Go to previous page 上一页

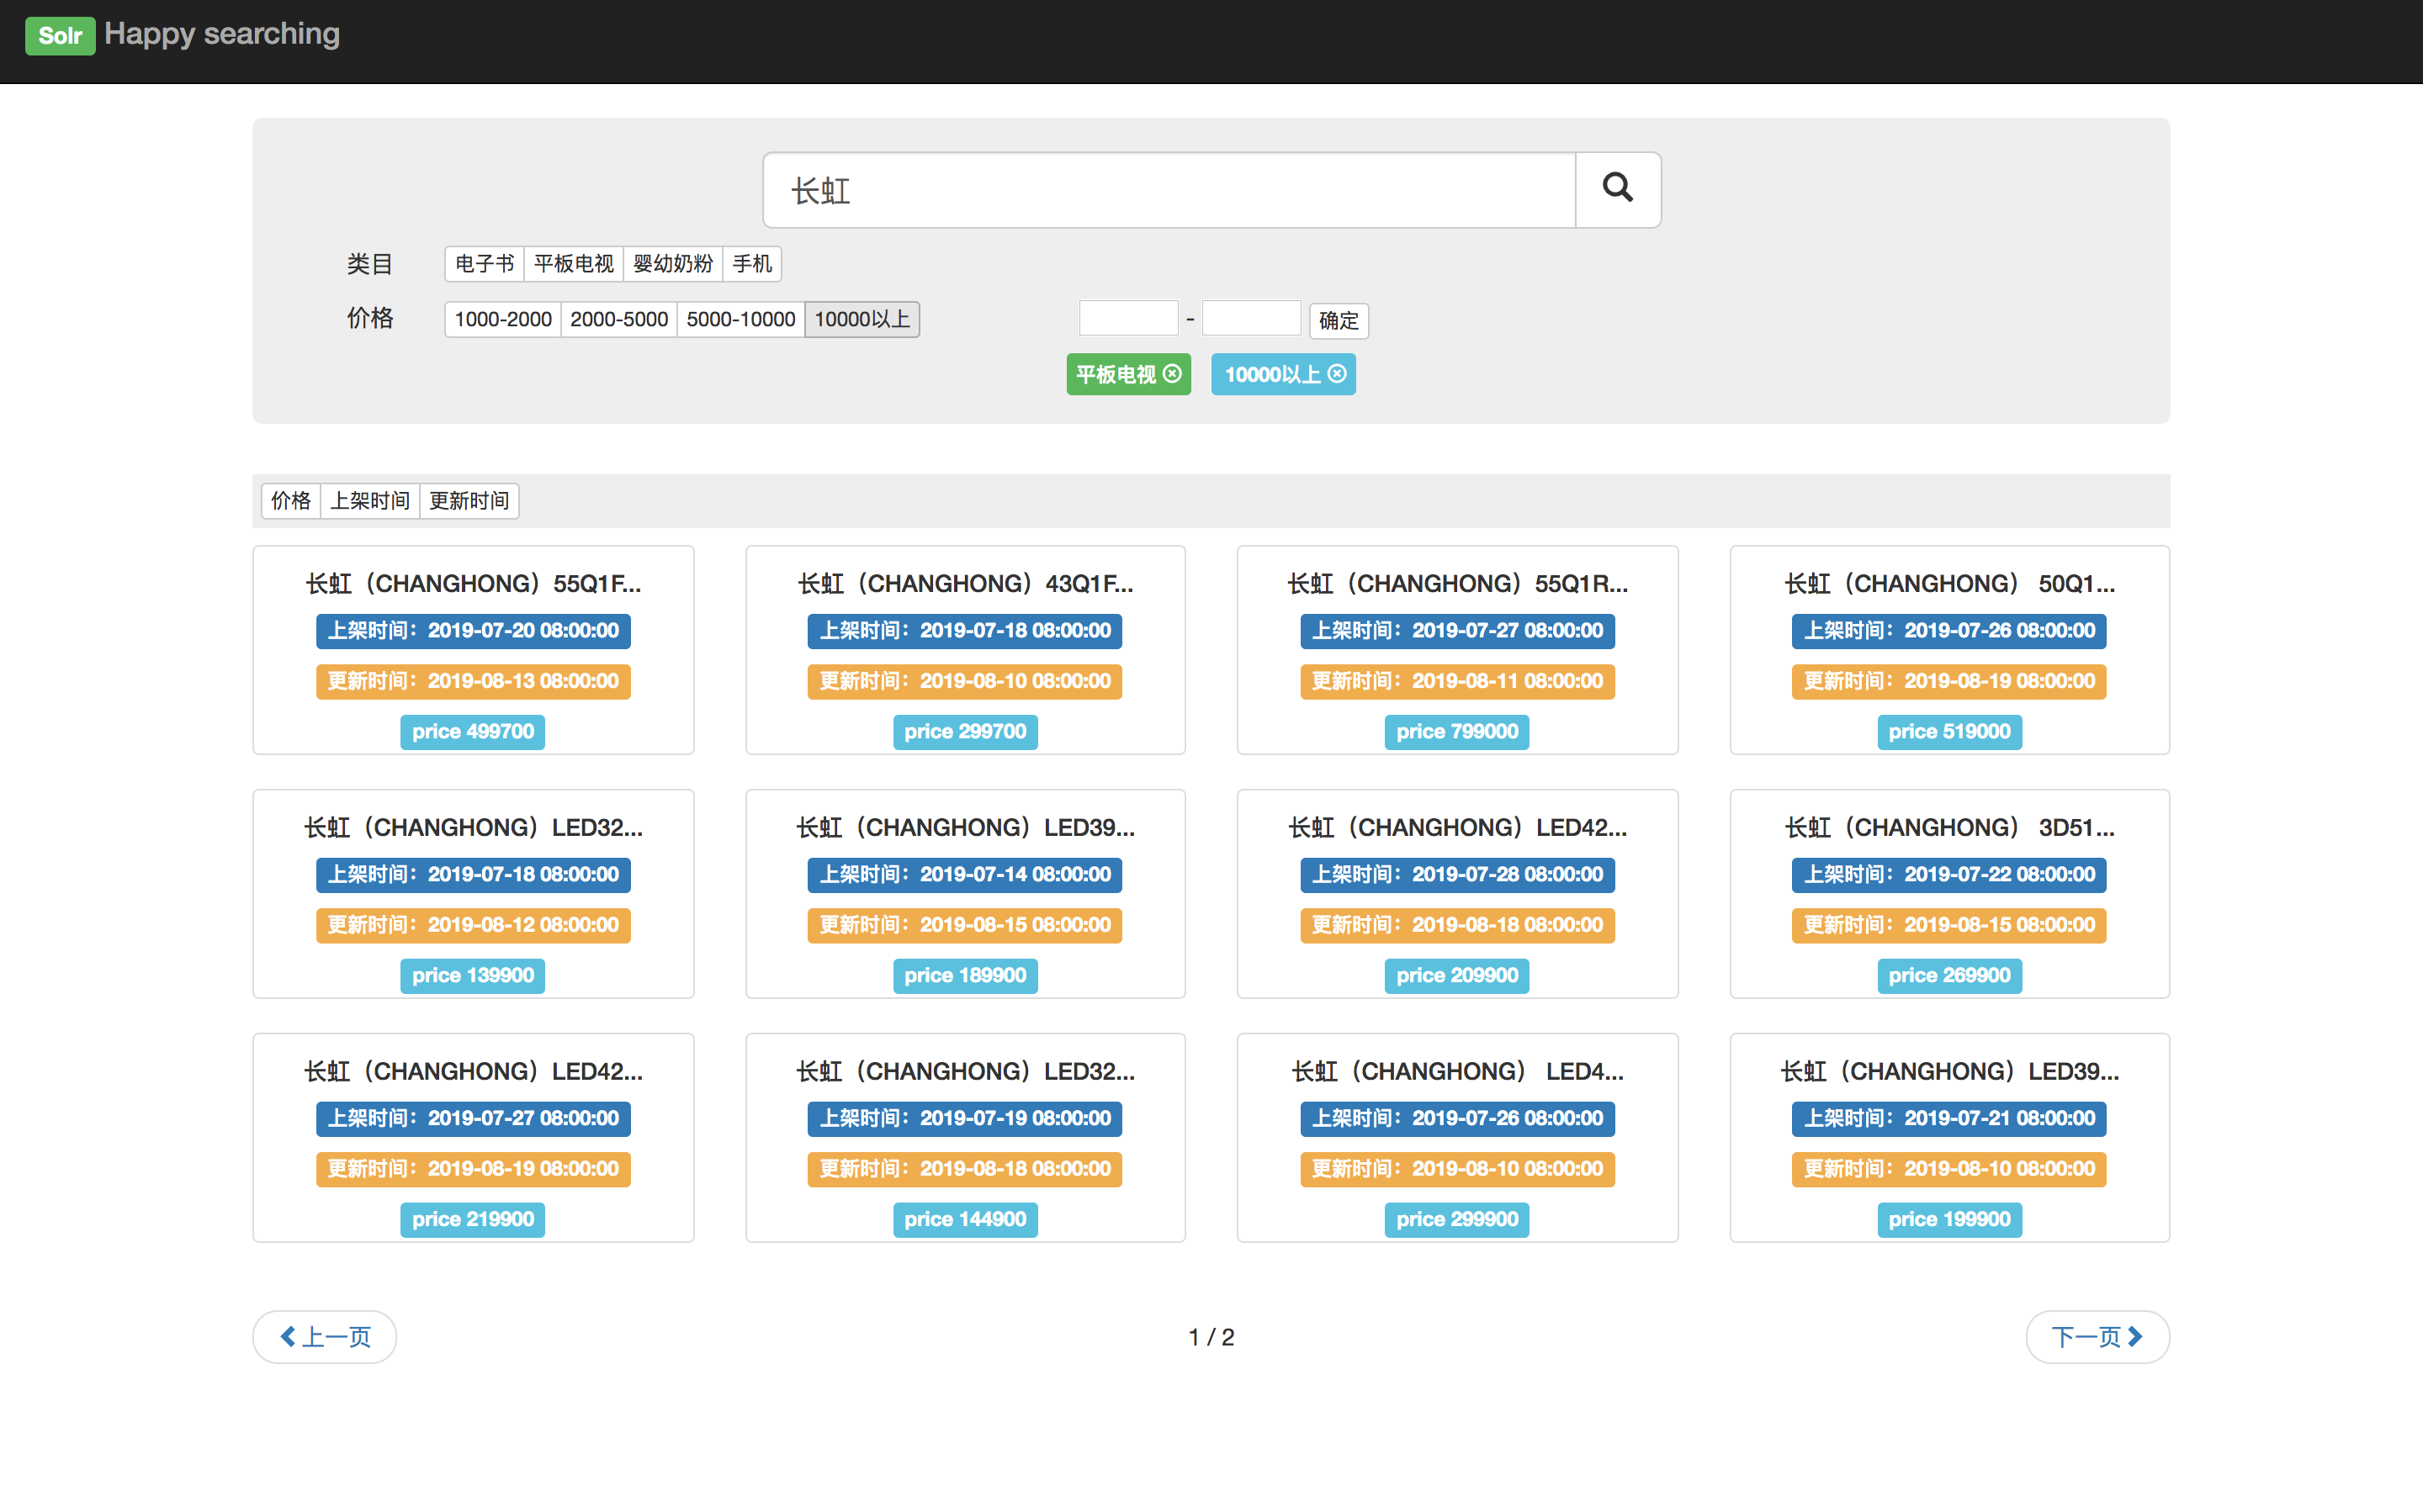click(x=325, y=1336)
